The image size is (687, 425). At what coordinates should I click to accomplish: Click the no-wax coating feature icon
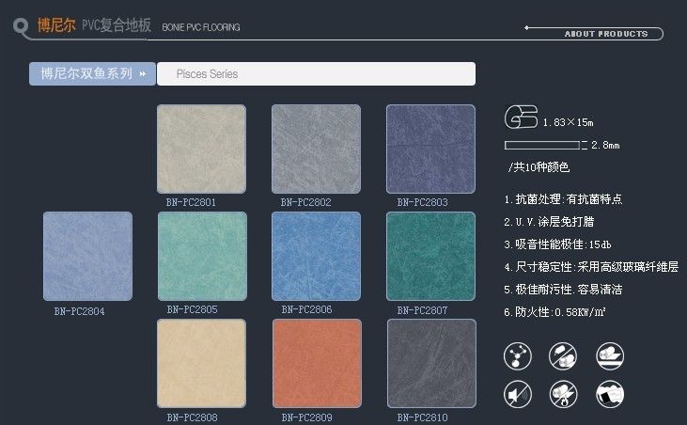click(x=564, y=355)
